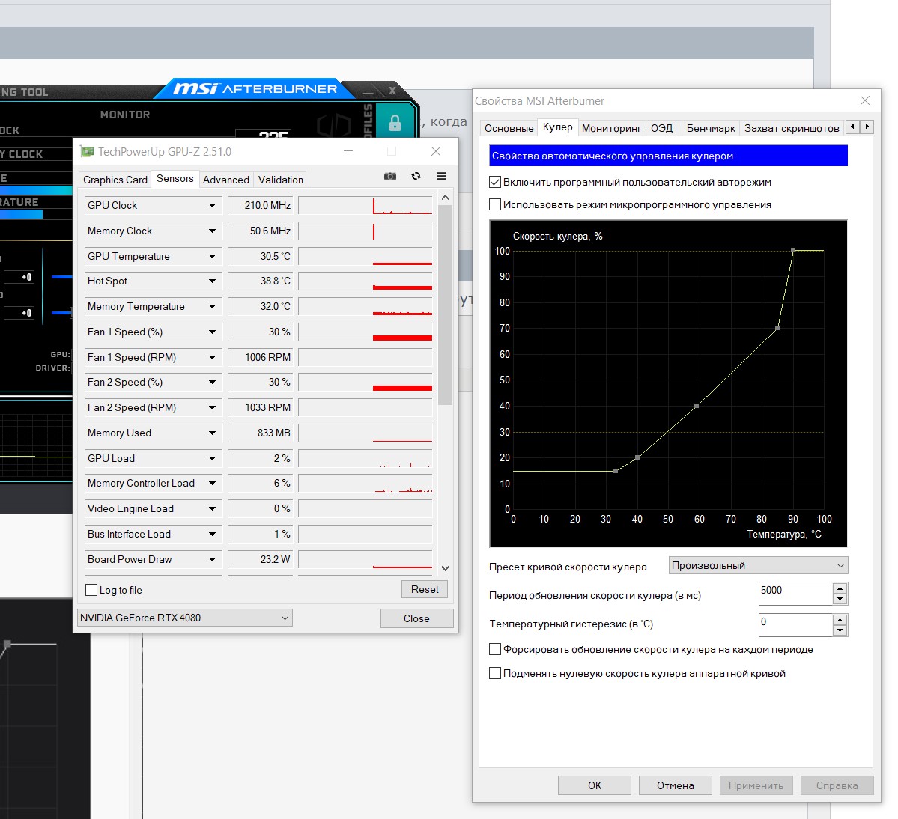
Task: Expand Video Engine Load dropdown
Action: (x=213, y=509)
